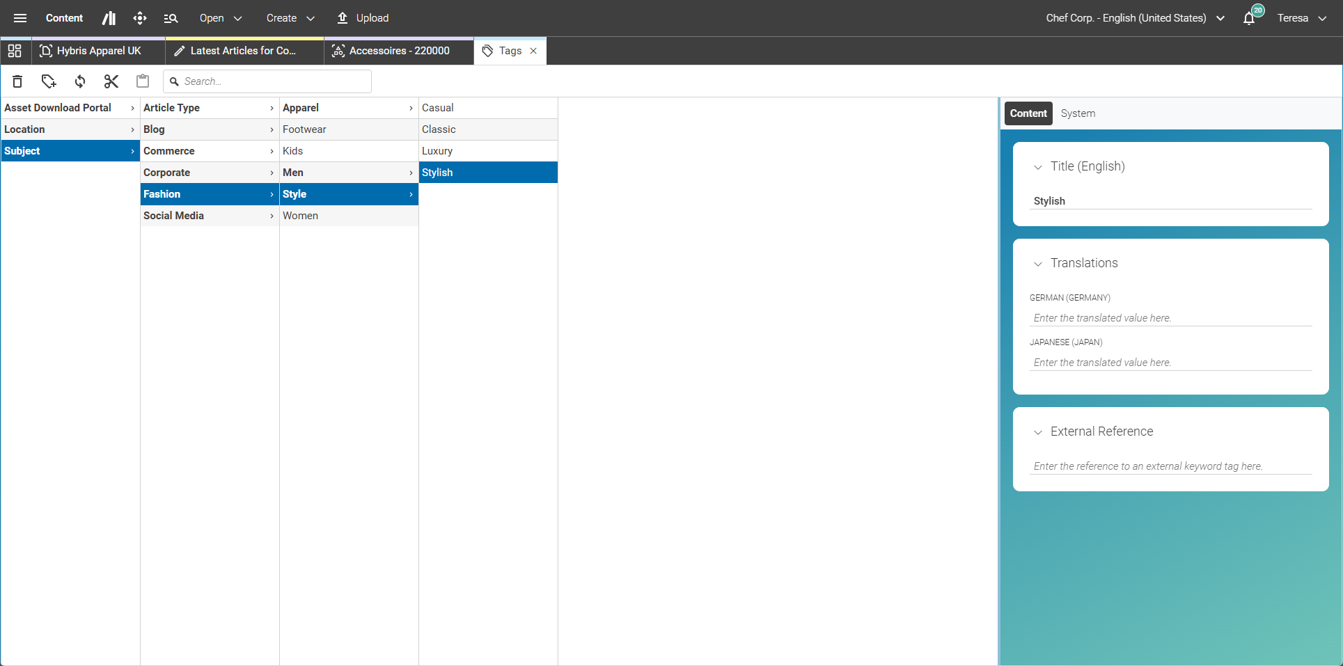Close the Tags tab
The height and width of the screenshot is (666, 1343).
tap(533, 51)
